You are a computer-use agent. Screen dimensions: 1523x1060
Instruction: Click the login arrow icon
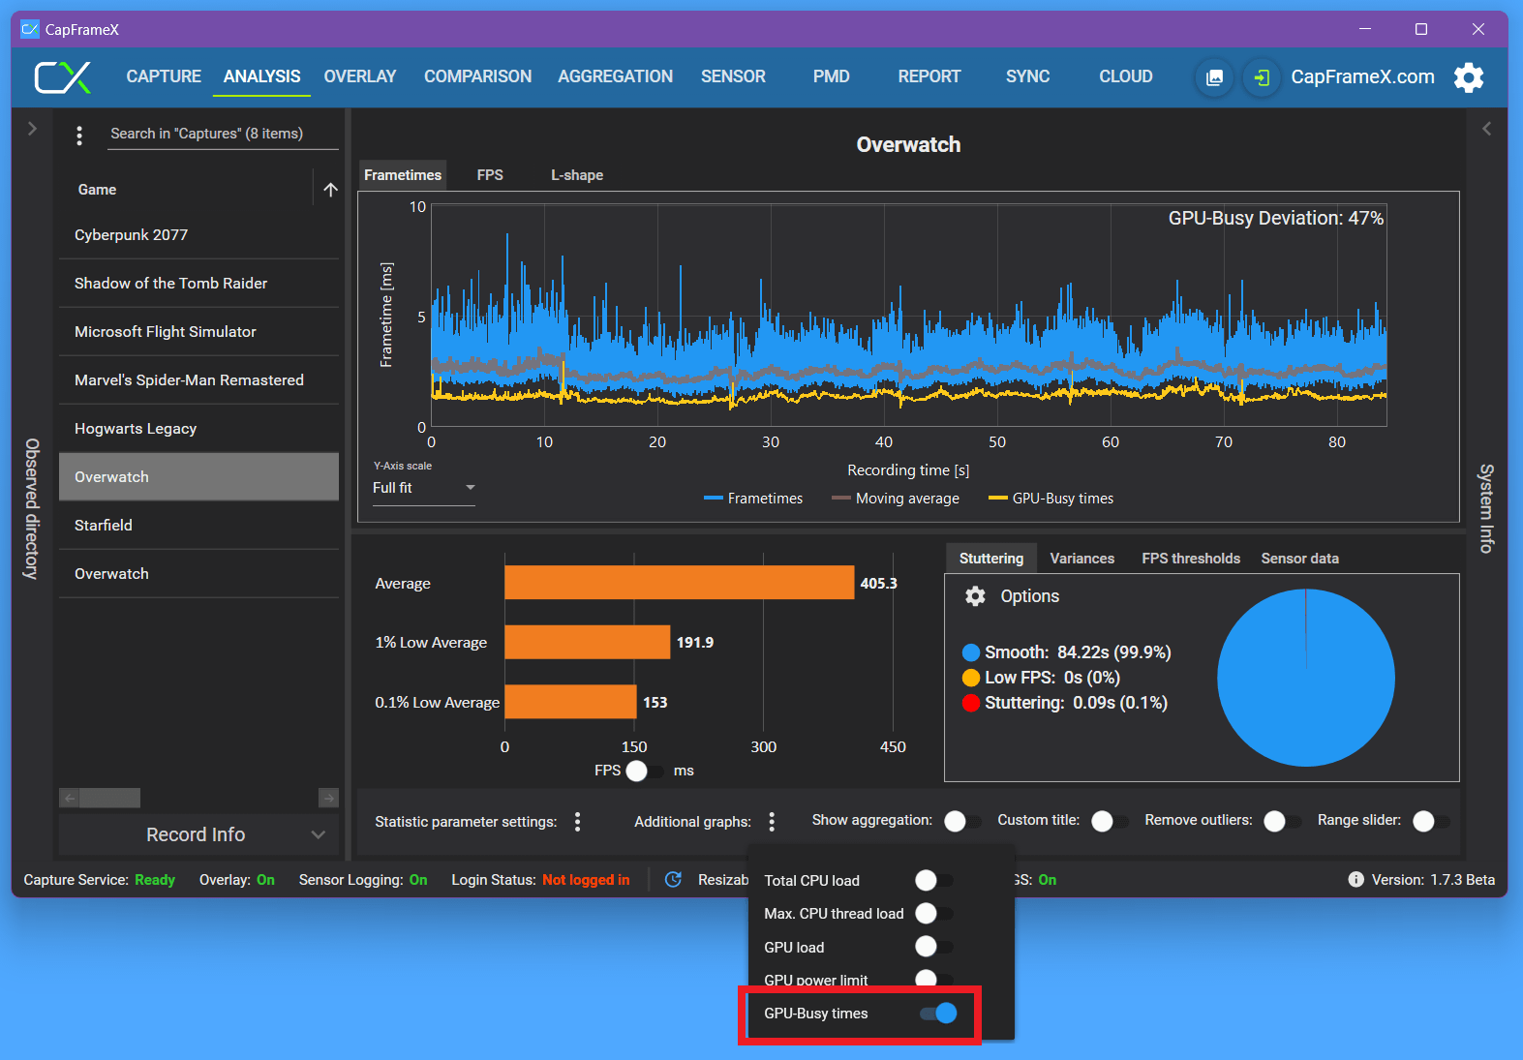click(1262, 77)
